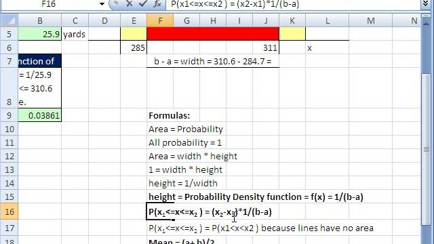The width and height of the screenshot is (434, 244).
Task: Select column C header
Action: point(75,21)
